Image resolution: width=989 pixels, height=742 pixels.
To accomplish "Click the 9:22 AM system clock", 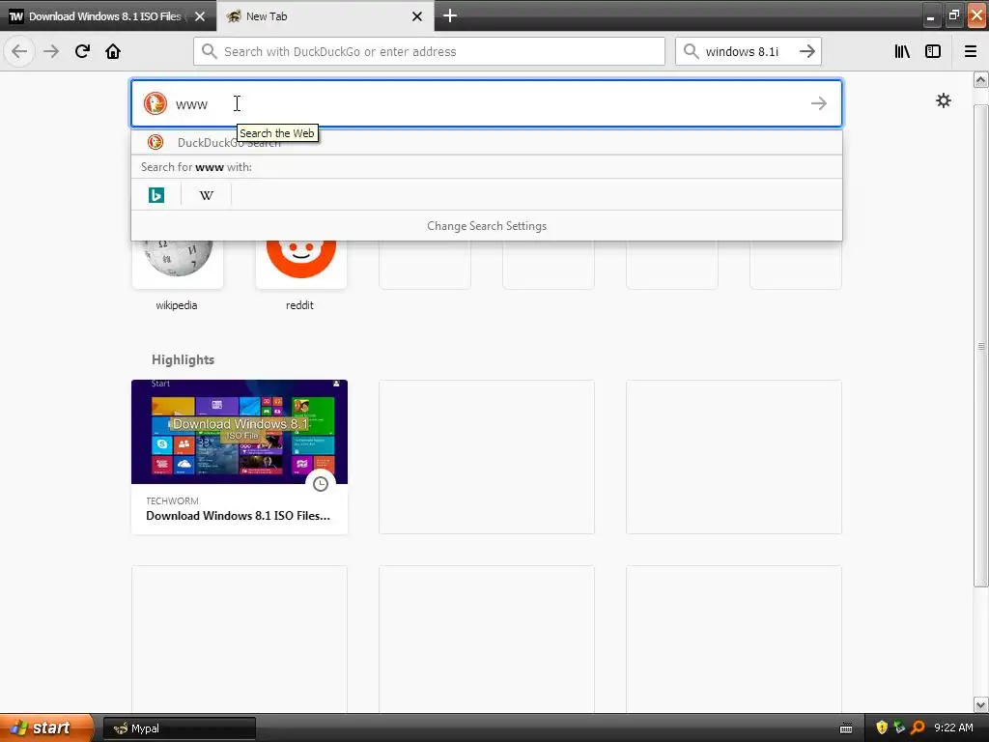I will (953, 728).
